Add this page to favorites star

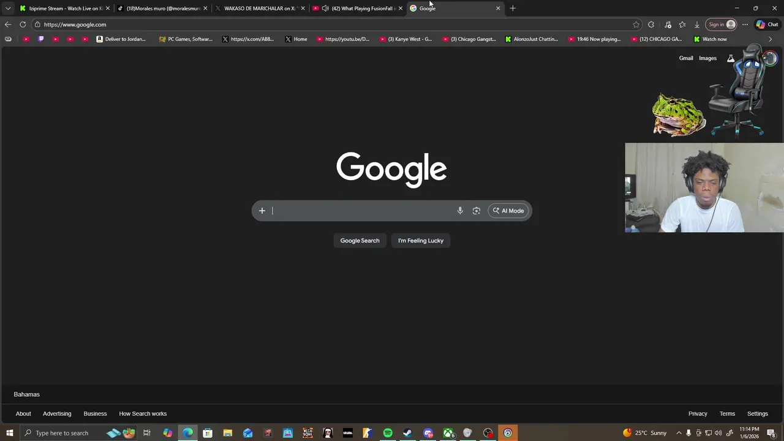(636, 24)
